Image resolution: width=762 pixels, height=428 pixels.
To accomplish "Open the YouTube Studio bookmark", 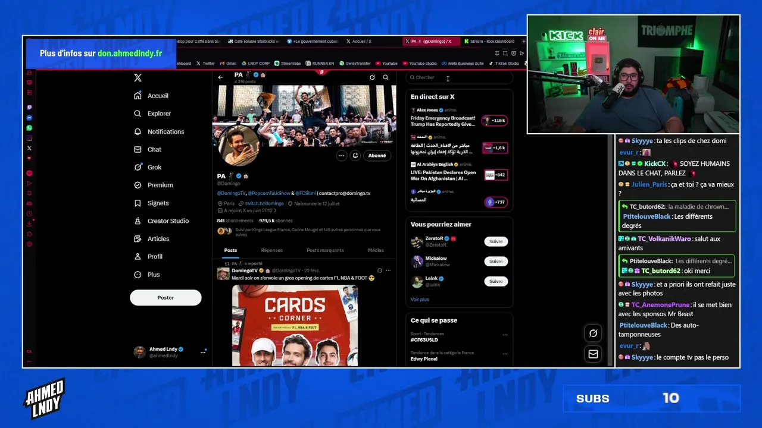I will [420, 64].
